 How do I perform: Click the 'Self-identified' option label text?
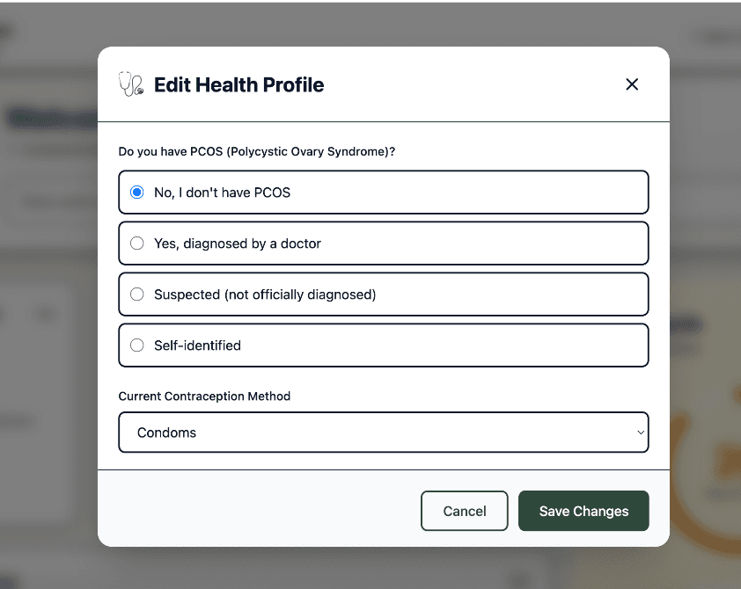pos(197,345)
